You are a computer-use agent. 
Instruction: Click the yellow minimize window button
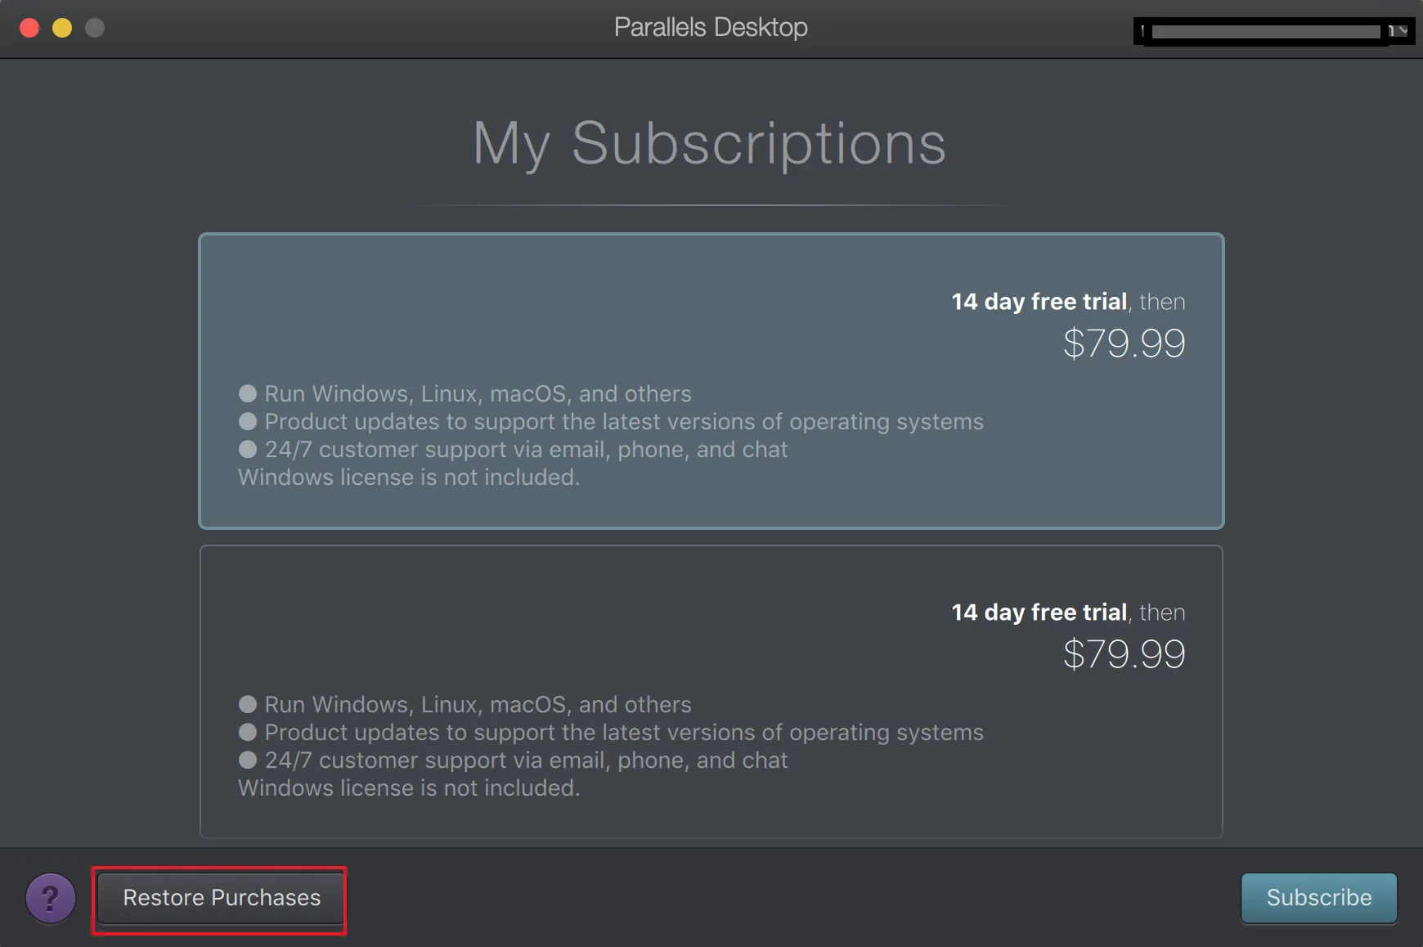click(x=61, y=27)
